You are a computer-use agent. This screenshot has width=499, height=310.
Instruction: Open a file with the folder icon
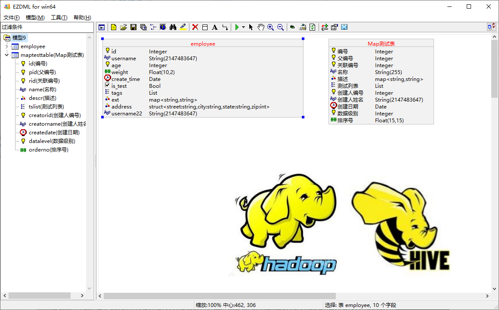[x=124, y=28]
